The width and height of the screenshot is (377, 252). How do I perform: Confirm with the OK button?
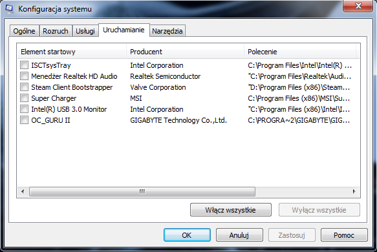[x=187, y=235]
